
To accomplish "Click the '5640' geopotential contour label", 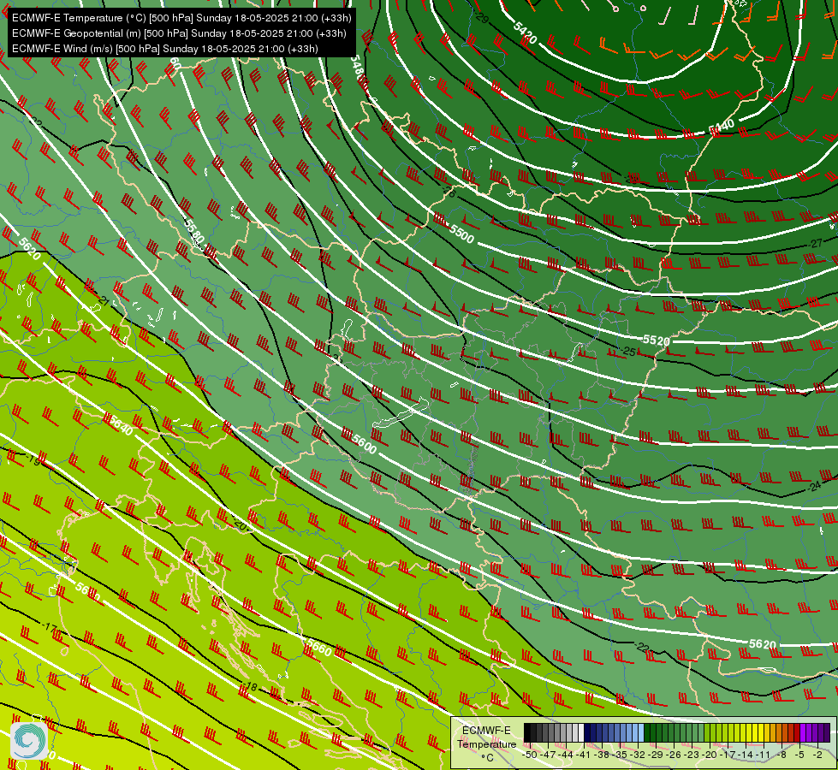I will point(120,425).
